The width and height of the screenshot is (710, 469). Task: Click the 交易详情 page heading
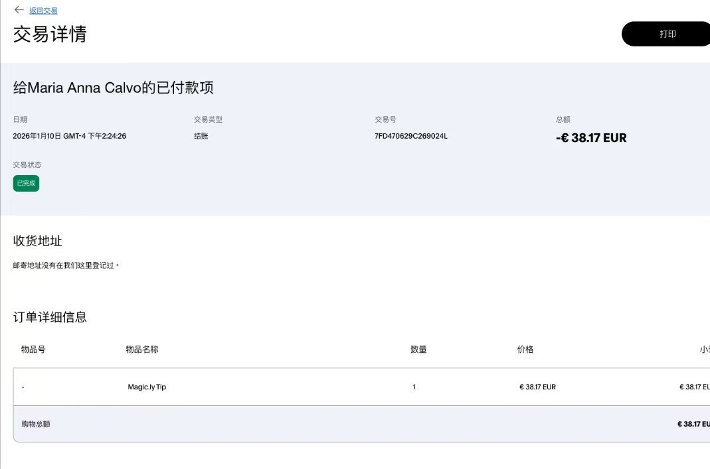[x=50, y=34]
